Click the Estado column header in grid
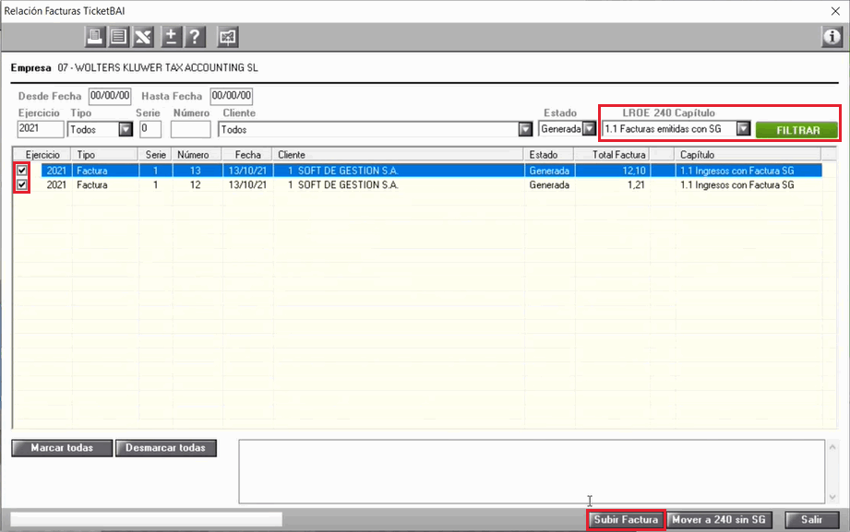Screen dimensions: 850x532 [x=550, y=155]
